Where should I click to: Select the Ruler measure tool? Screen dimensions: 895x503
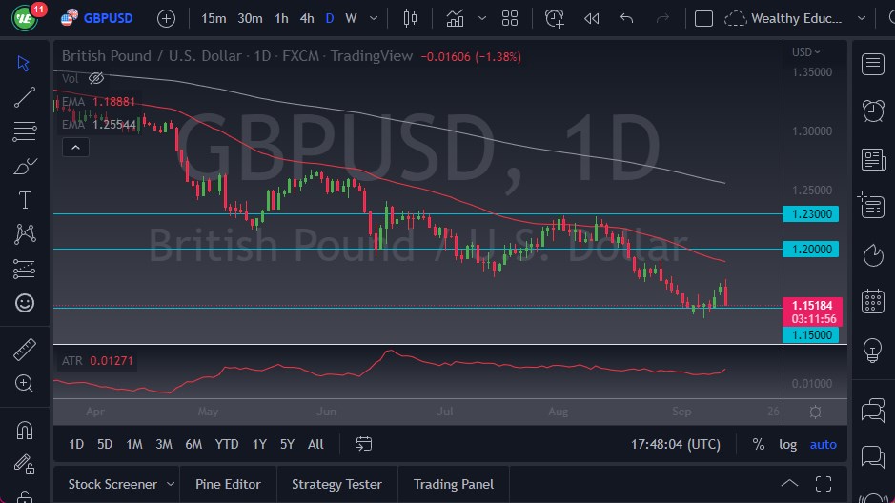(25, 350)
